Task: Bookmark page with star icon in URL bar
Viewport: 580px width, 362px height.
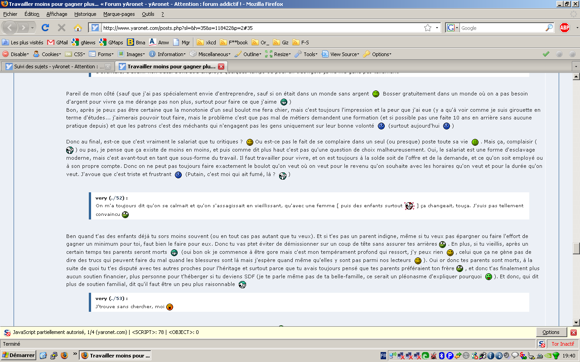Action: pos(427,28)
